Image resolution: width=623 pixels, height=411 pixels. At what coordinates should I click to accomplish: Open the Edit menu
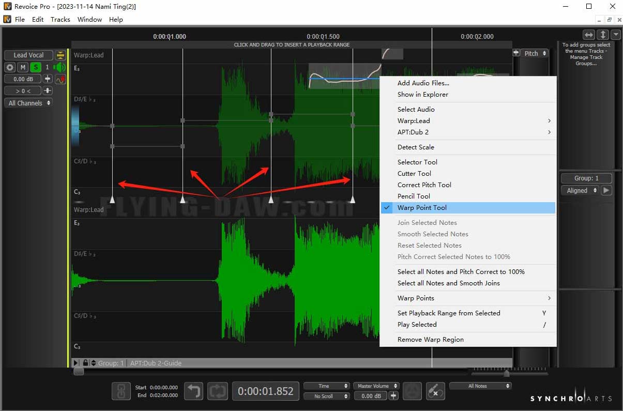pyautogui.click(x=38, y=19)
